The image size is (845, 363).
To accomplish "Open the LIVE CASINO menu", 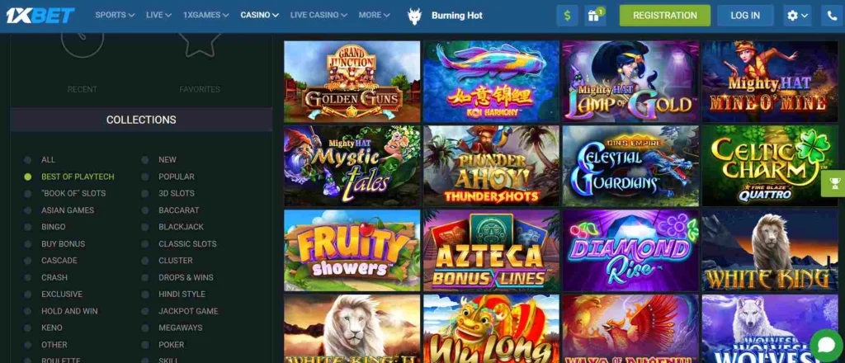I will tap(319, 15).
